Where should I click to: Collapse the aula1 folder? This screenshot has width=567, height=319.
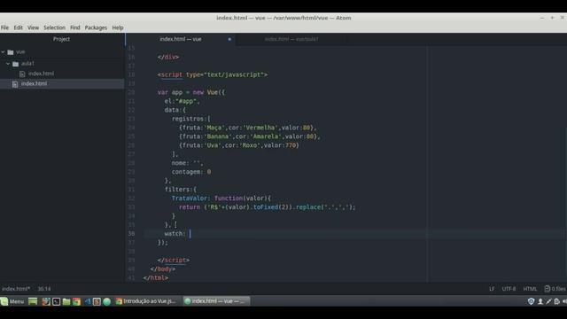tap(8, 64)
